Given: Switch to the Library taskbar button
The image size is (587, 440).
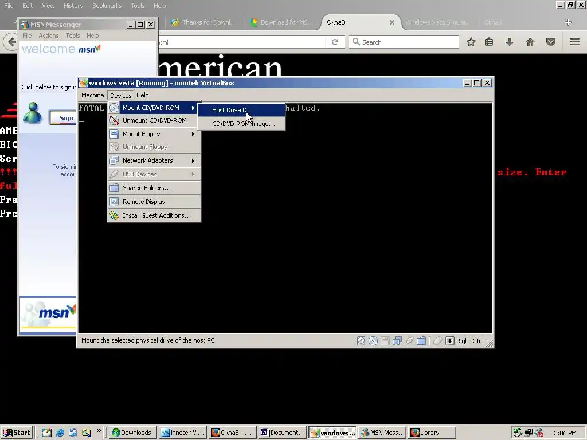Looking at the screenshot, I should pos(432,433).
